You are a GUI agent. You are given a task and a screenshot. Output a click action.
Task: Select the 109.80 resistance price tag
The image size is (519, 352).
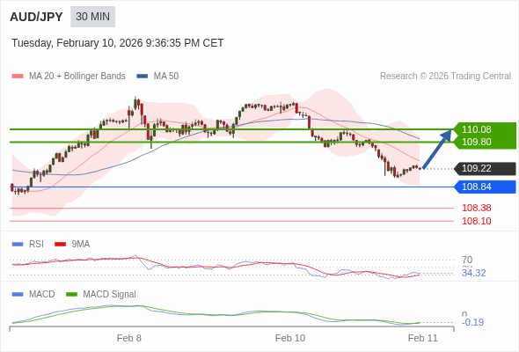tap(485, 142)
